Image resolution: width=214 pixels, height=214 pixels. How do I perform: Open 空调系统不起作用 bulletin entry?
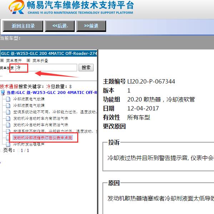pos(55,131)
